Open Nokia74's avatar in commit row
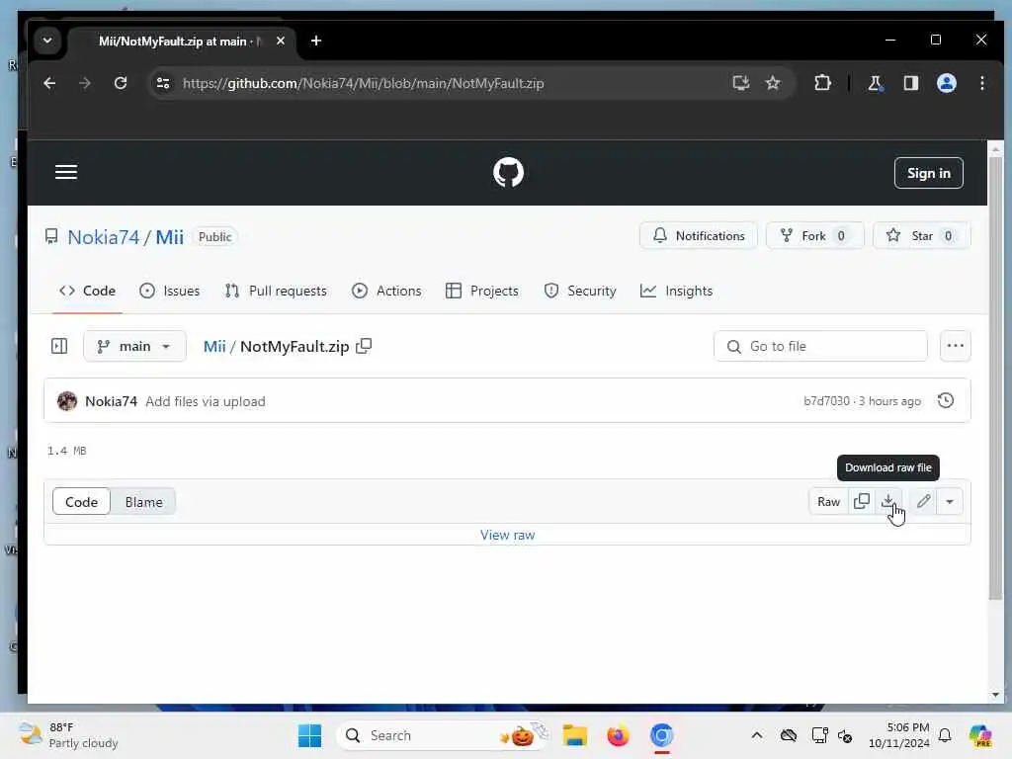 tap(67, 401)
